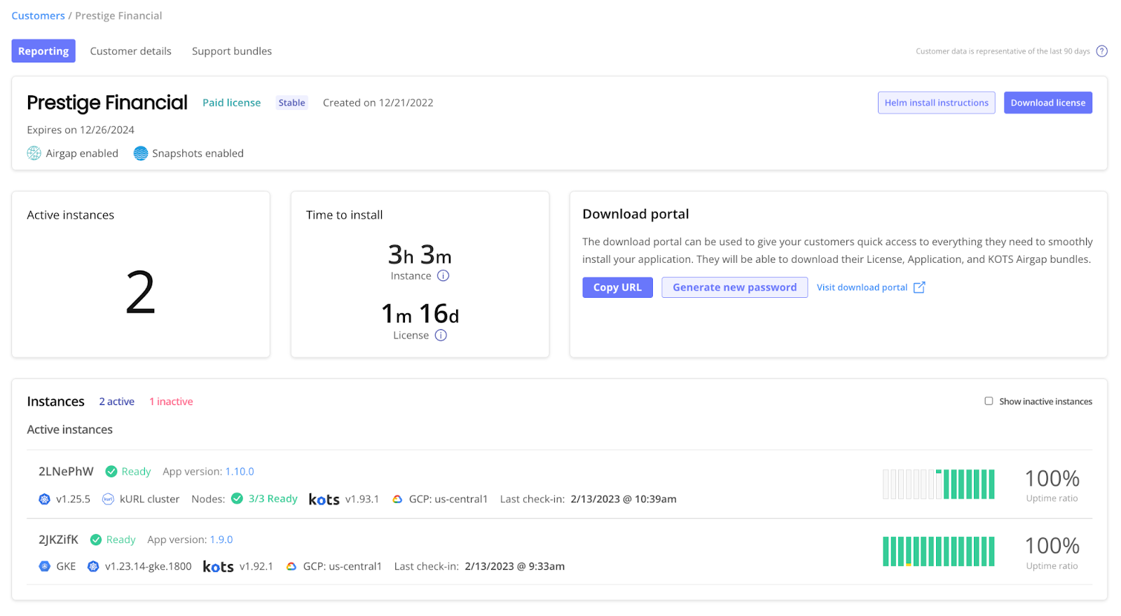The width and height of the screenshot is (1121, 616).
Task: Click the Snapshots enabled icon
Action: click(140, 153)
